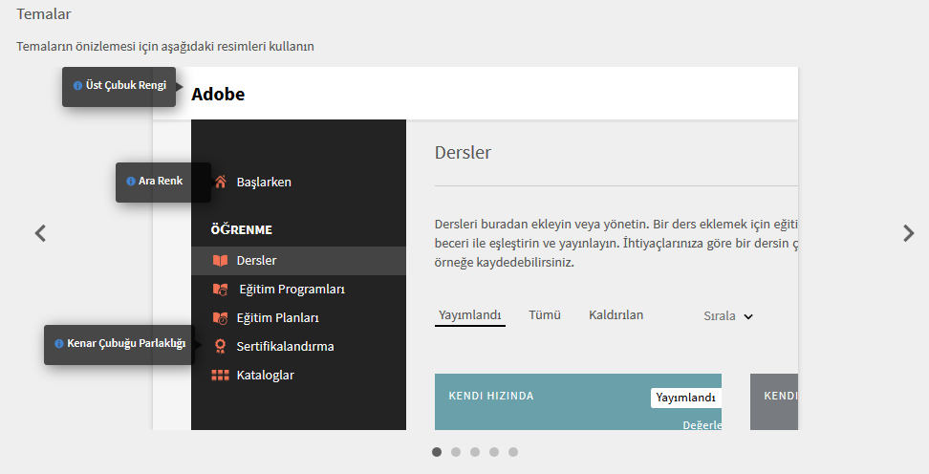The height and width of the screenshot is (474, 929).
Task: Select the second carousel pagination dot
Action: pos(456,452)
